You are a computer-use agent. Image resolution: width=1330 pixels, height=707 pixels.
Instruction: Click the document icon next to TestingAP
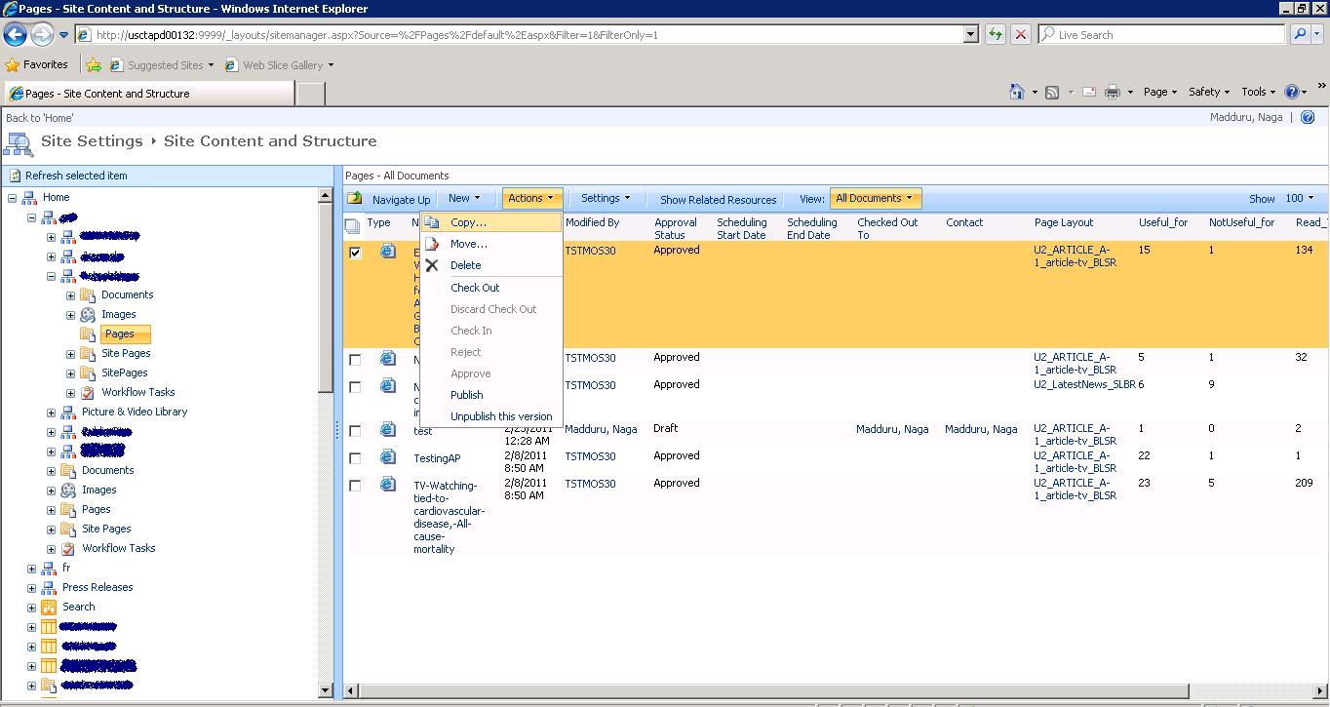(x=388, y=456)
